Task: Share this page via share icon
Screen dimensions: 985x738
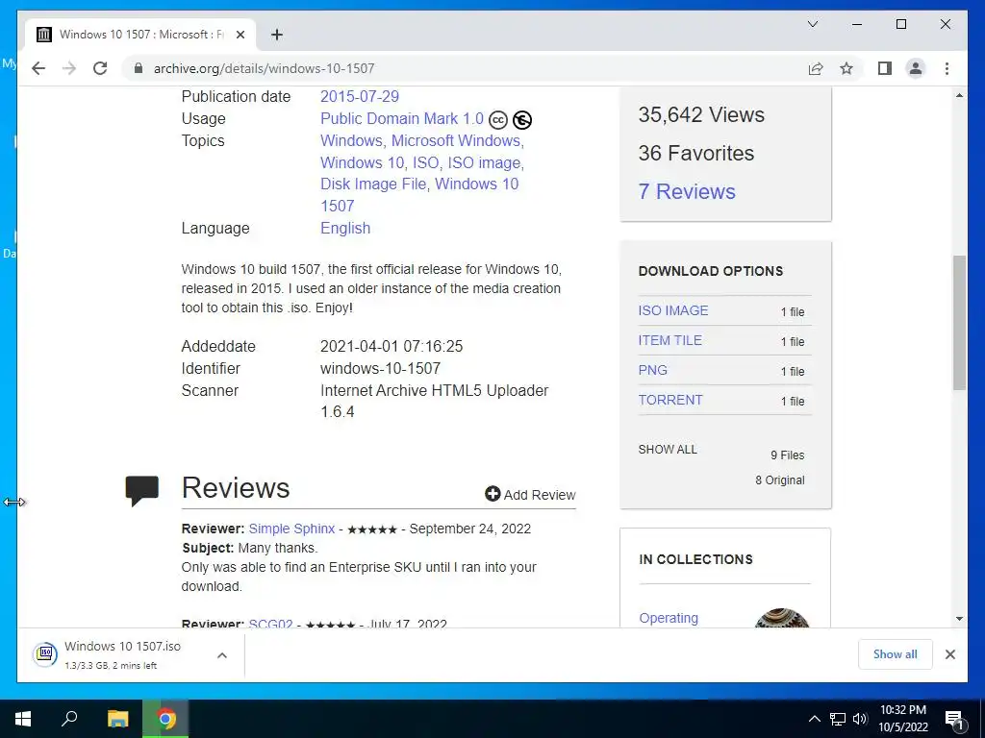Action: (x=816, y=68)
